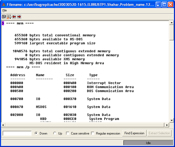Click the '655360 bytes available to MS-DOS' line
Screen dimensions: 175x147
[x=49, y=39]
